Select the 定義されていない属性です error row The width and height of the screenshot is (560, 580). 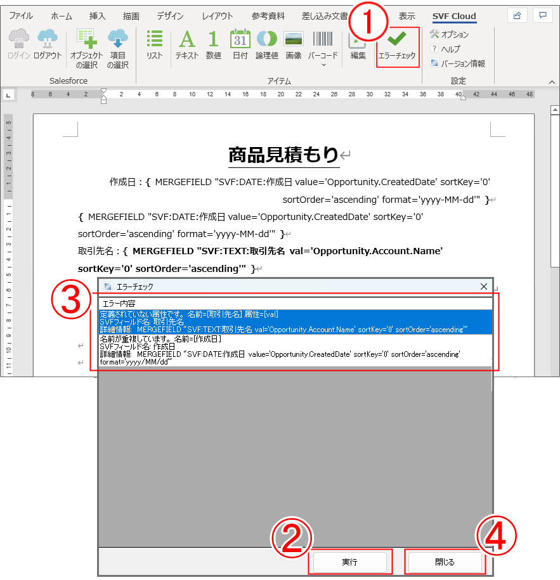(296, 322)
